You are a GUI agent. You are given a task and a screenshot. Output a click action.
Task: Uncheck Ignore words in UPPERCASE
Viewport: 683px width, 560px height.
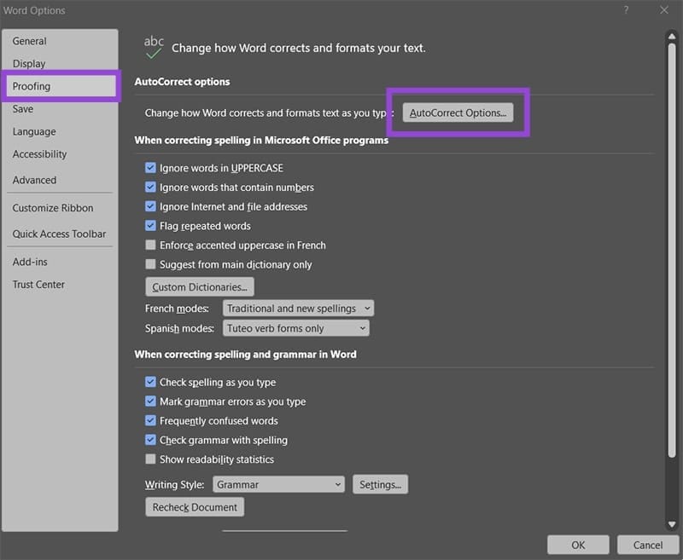151,168
